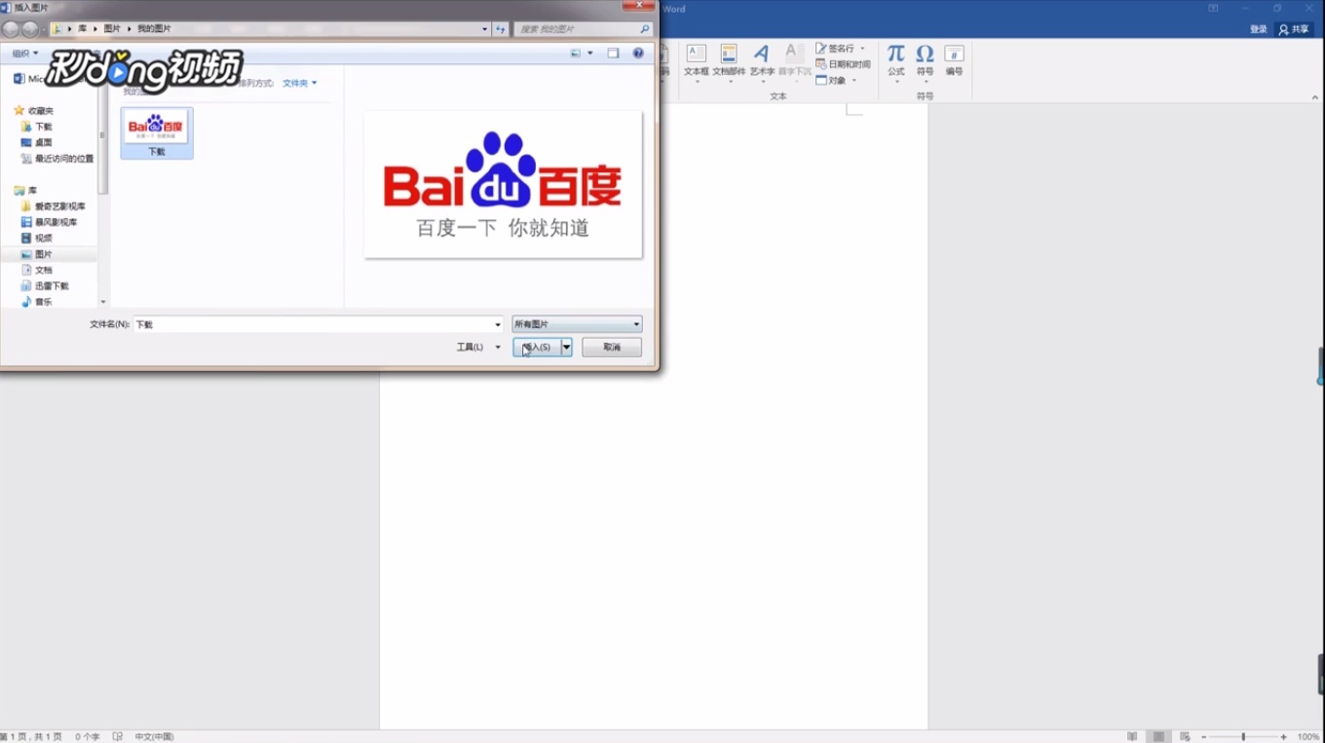Click the Insert (插入) button
This screenshot has width=1325, height=743.
pos(536,347)
